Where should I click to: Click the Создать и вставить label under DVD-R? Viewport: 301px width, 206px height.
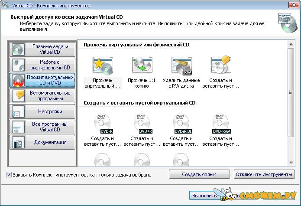coord(103,141)
